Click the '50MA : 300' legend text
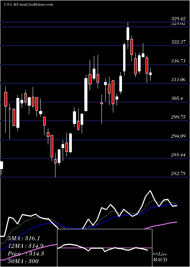The width and height of the screenshot is (190, 267). 23,261
